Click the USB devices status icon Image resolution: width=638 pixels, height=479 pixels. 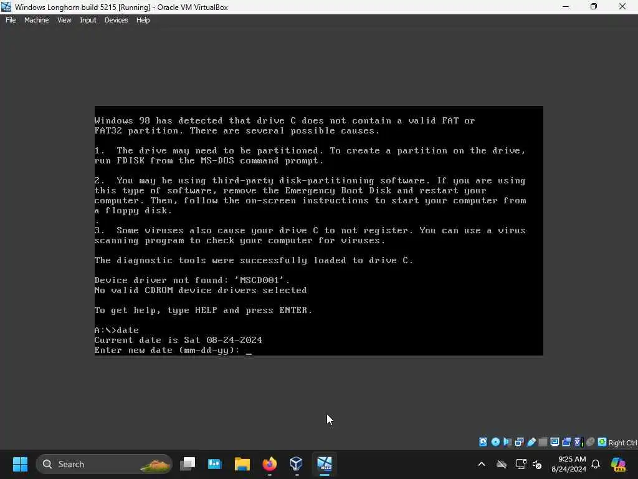(x=531, y=442)
